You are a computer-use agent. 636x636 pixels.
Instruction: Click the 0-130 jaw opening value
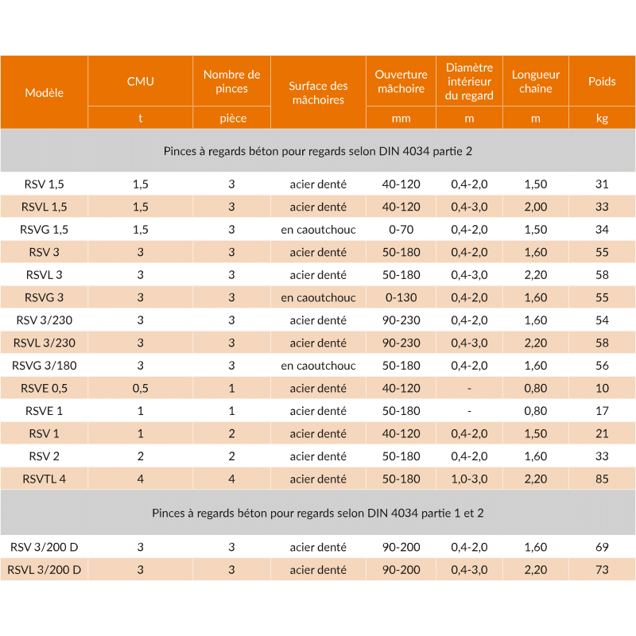401,297
